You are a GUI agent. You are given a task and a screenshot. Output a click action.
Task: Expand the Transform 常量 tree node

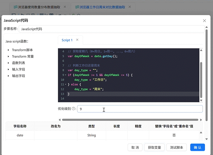click(8, 56)
